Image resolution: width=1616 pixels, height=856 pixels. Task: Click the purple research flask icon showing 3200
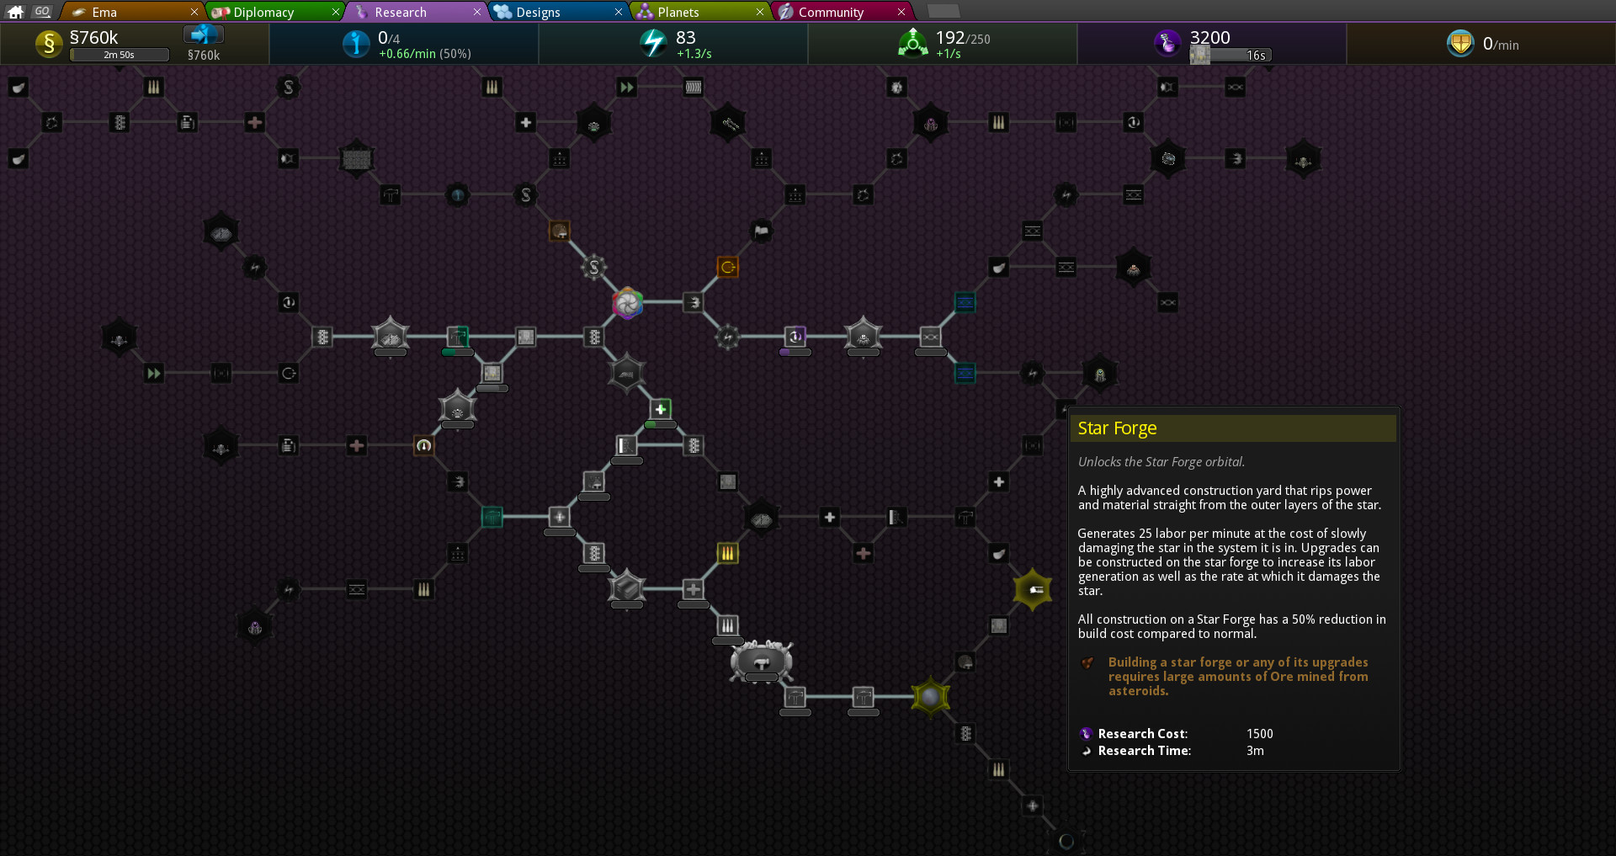coord(1167,43)
